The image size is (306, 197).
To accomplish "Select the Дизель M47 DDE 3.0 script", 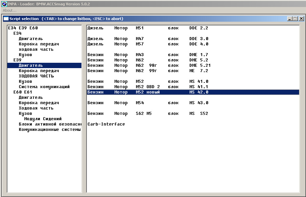I will point(193,39).
